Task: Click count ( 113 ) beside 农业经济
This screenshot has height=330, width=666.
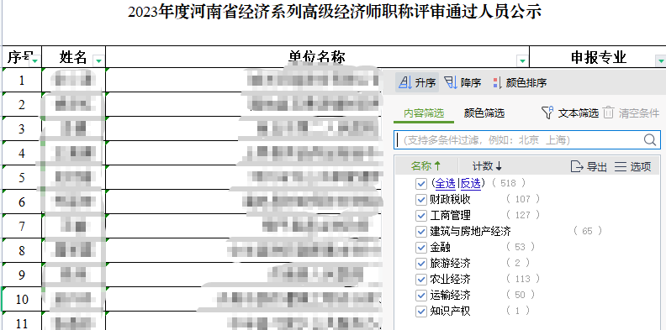Action: [x=522, y=279]
